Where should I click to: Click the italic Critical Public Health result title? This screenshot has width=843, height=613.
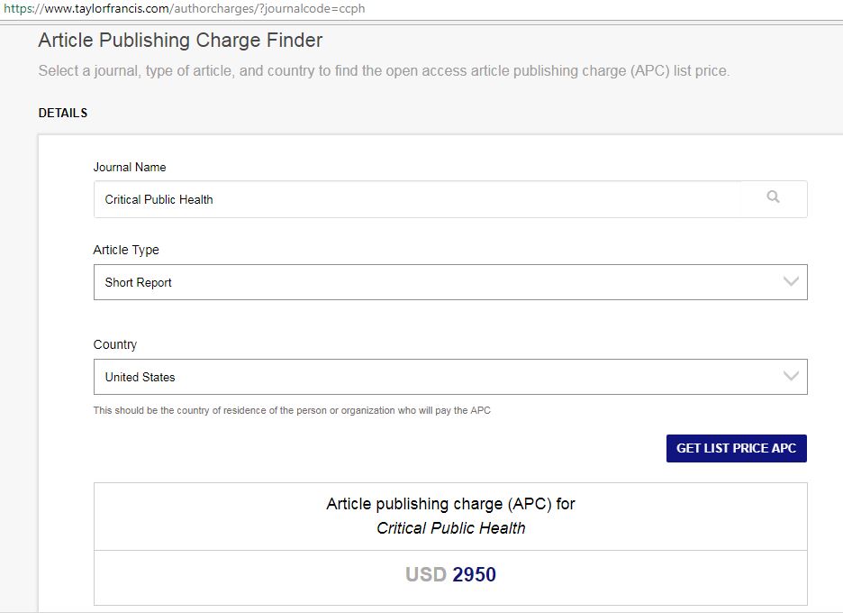coord(450,528)
